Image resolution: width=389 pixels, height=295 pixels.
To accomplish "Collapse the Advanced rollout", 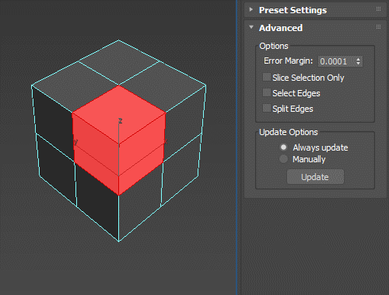I will pyautogui.click(x=251, y=27).
